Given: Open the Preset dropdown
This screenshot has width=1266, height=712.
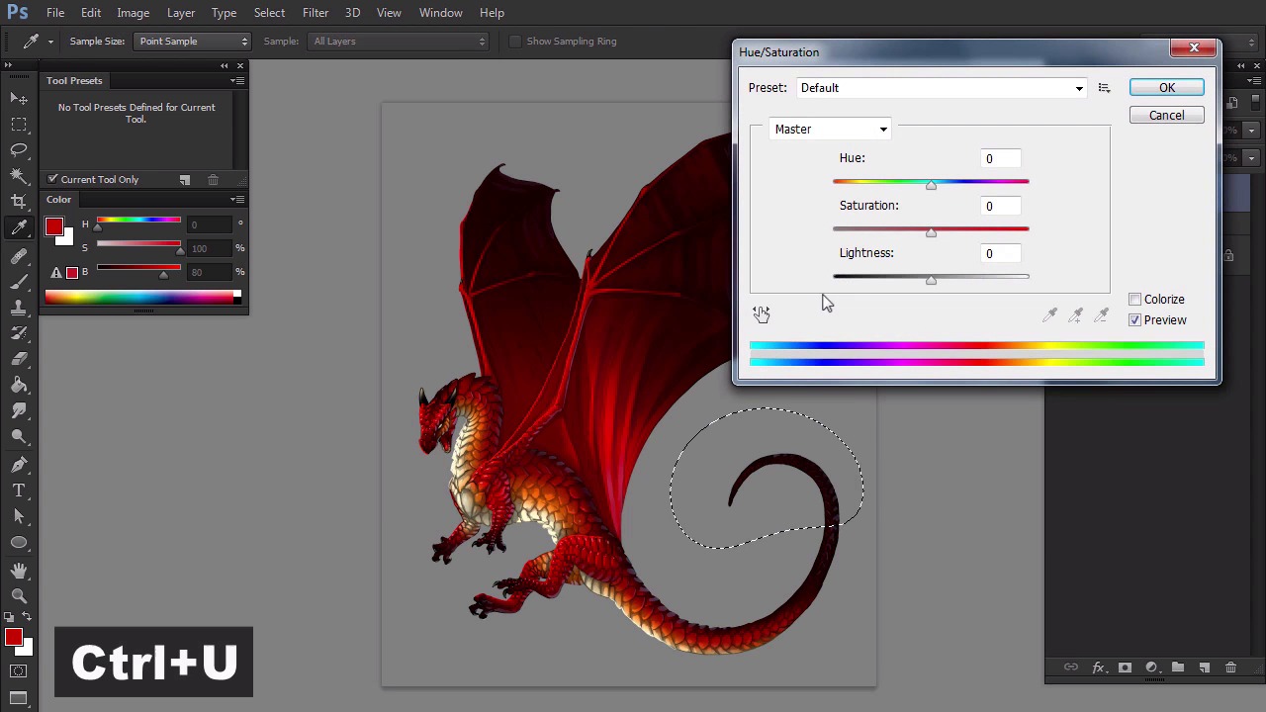Looking at the screenshot, I should 942,88.
